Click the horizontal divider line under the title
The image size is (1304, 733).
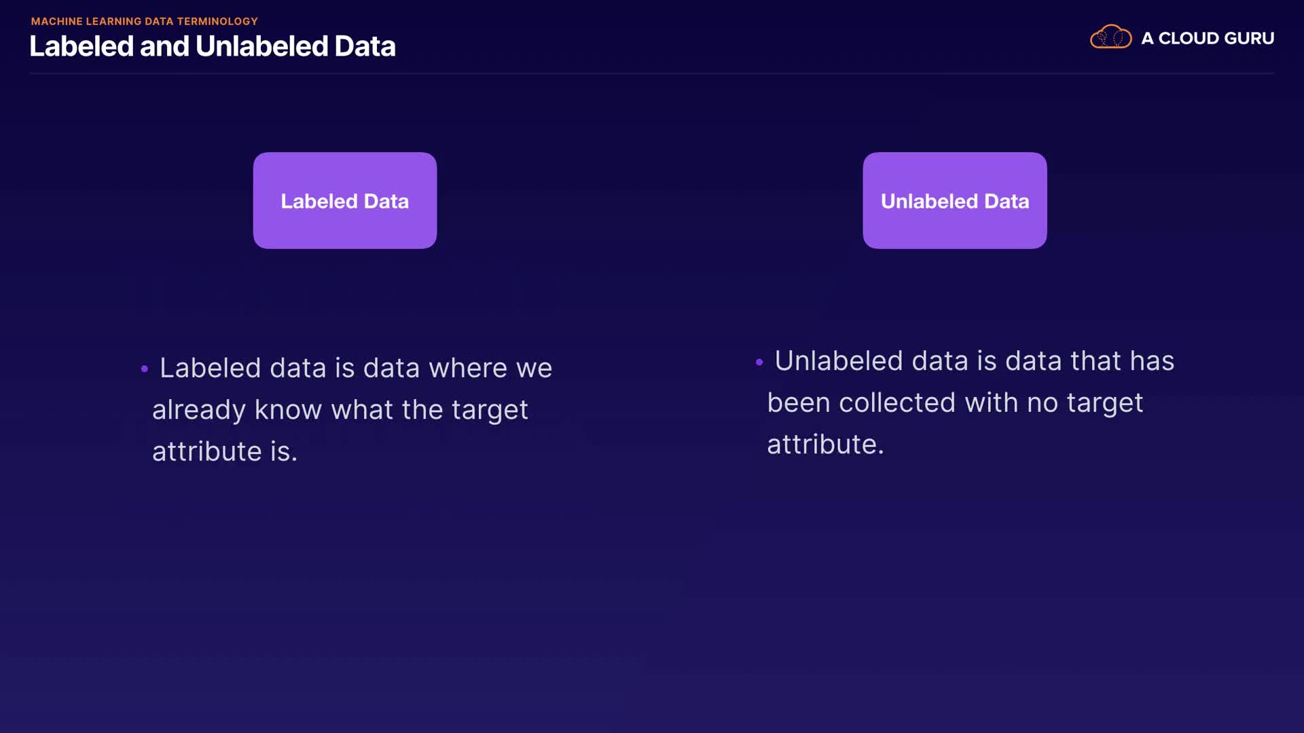[x=652, y=73]
